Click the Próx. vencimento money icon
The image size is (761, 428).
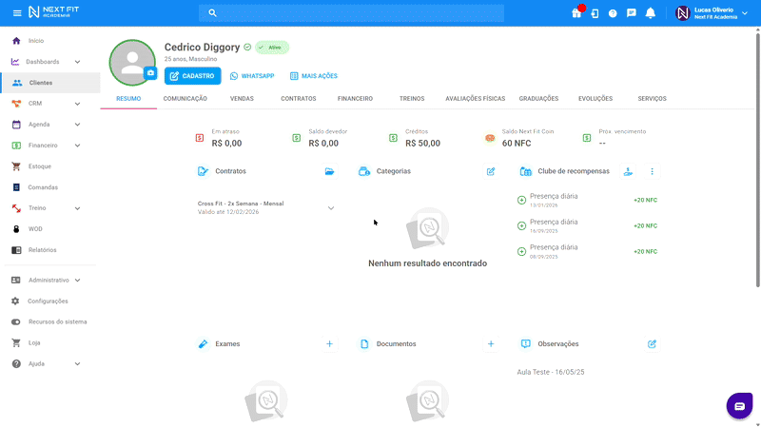click(587, 138)
